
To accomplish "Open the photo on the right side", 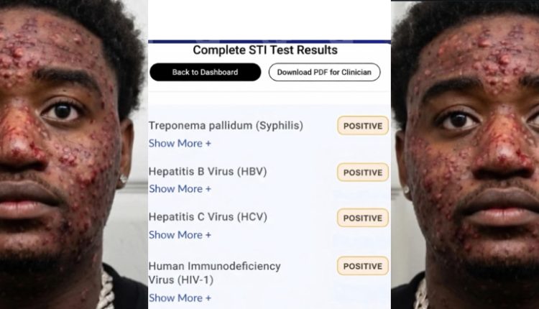I will pyautogui.click(x=465, y=154).
